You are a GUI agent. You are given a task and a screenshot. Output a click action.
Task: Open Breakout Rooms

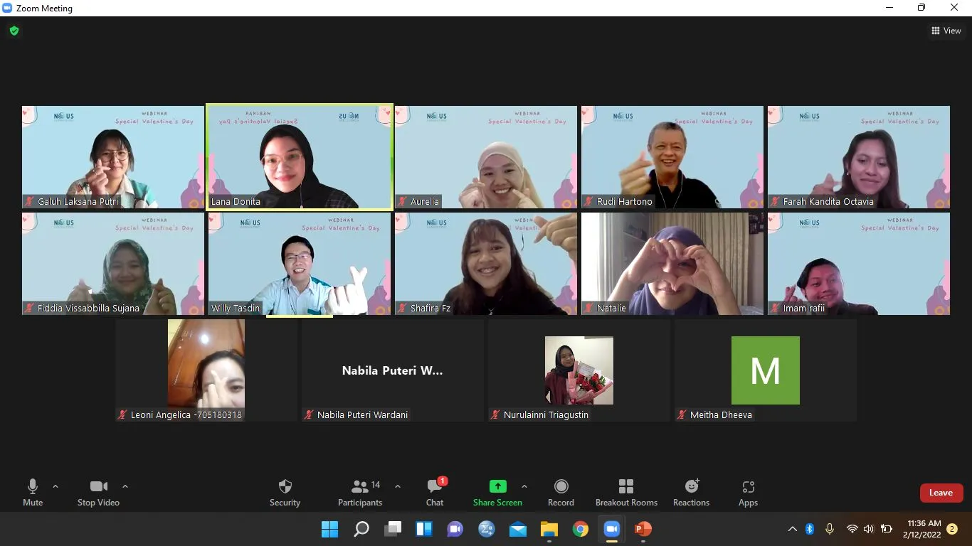tap(626, 487)
